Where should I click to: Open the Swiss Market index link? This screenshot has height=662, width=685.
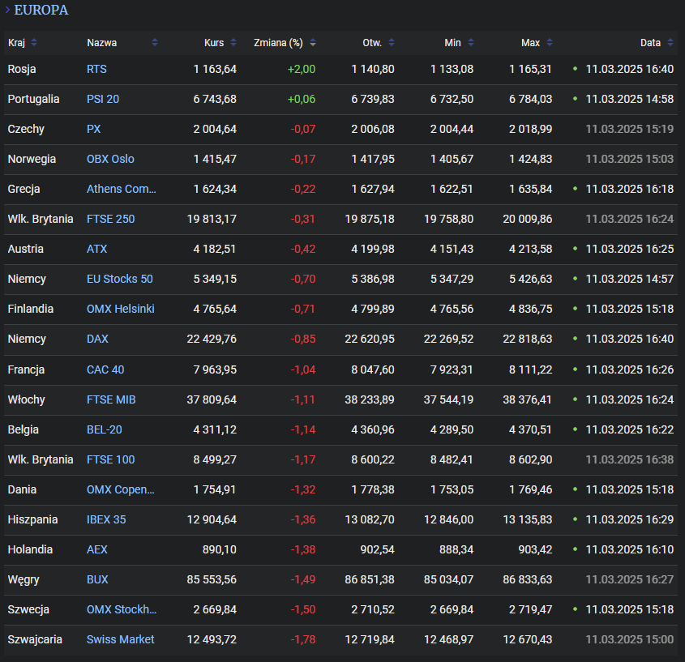click(120, 639)
